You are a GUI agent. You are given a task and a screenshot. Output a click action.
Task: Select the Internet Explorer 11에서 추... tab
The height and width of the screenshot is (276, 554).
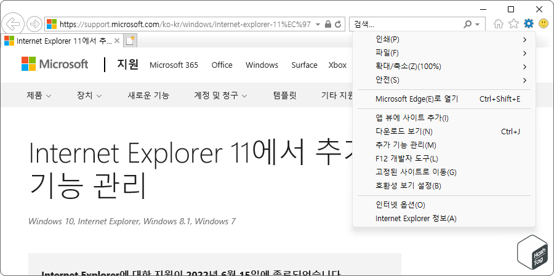tap(62, 41)
